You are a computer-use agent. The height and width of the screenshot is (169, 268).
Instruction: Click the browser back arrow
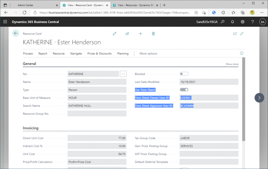coord(6,13)
